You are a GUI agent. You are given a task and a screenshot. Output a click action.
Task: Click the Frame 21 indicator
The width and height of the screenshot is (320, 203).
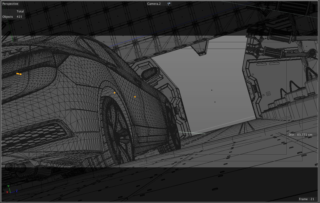pyautogui.click(x=306, y=199)
